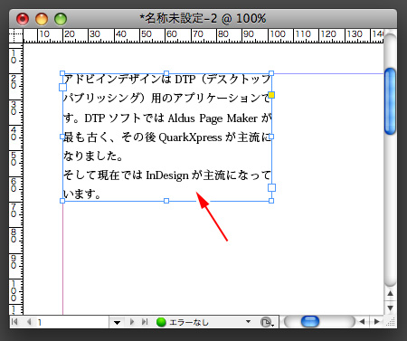Select the bottom-right corner handle of the text frame

271,201
